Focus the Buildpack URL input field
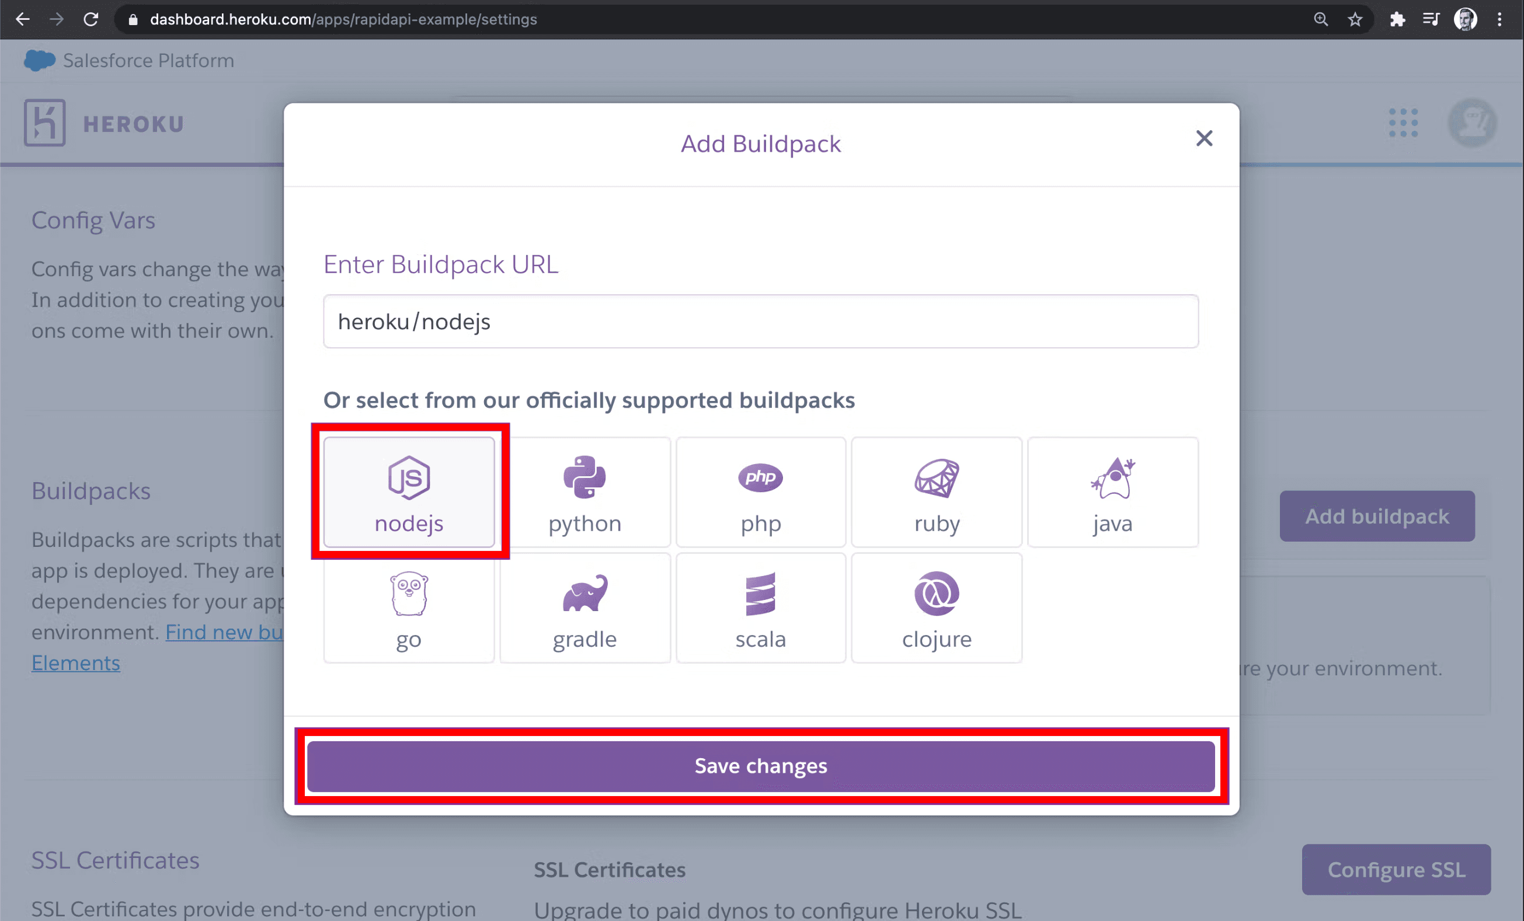Screen dimensions: 1524x921 (x=761, y=322)
